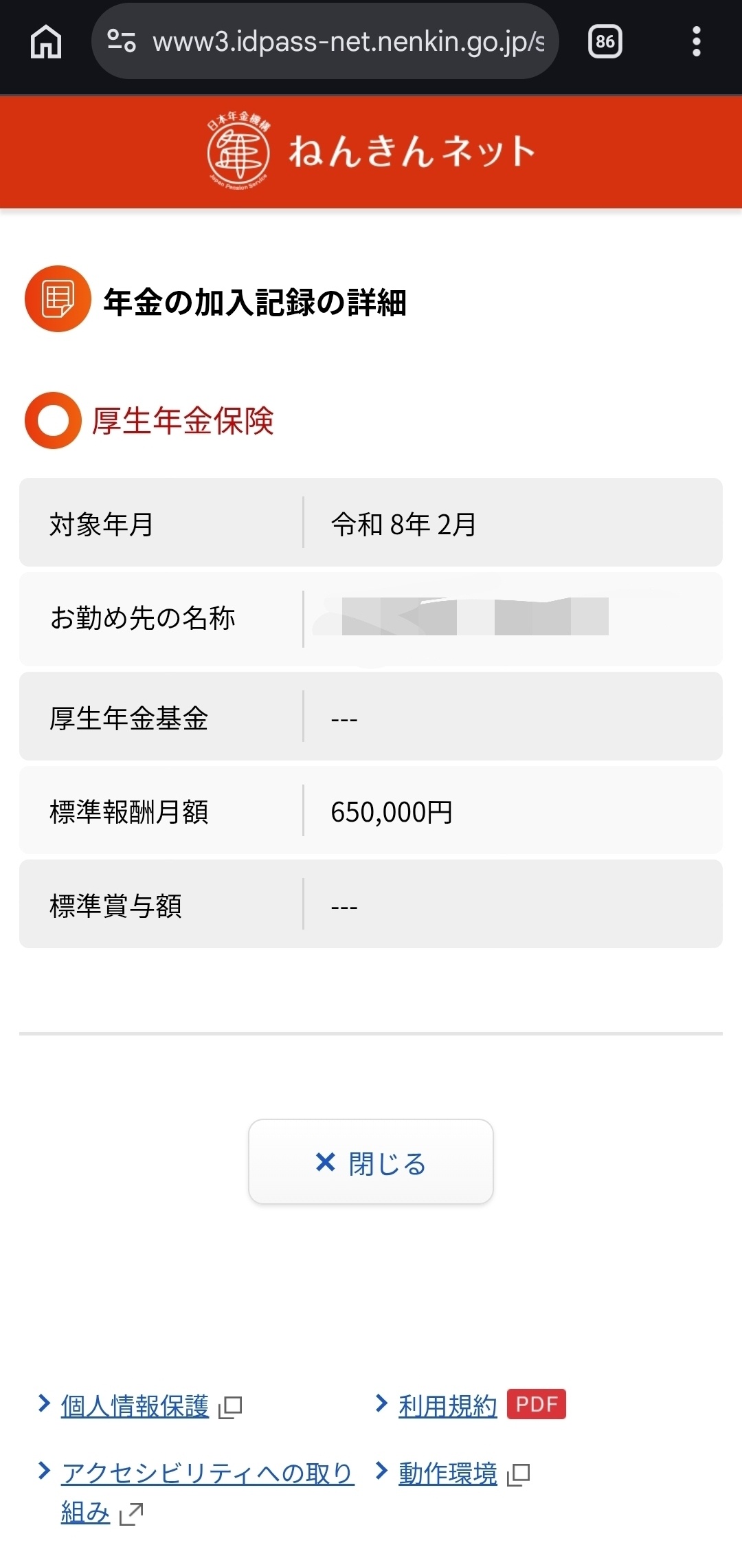Click external window icon after 動作環境
This screenshot has height=1545, width=742.
519,1474
